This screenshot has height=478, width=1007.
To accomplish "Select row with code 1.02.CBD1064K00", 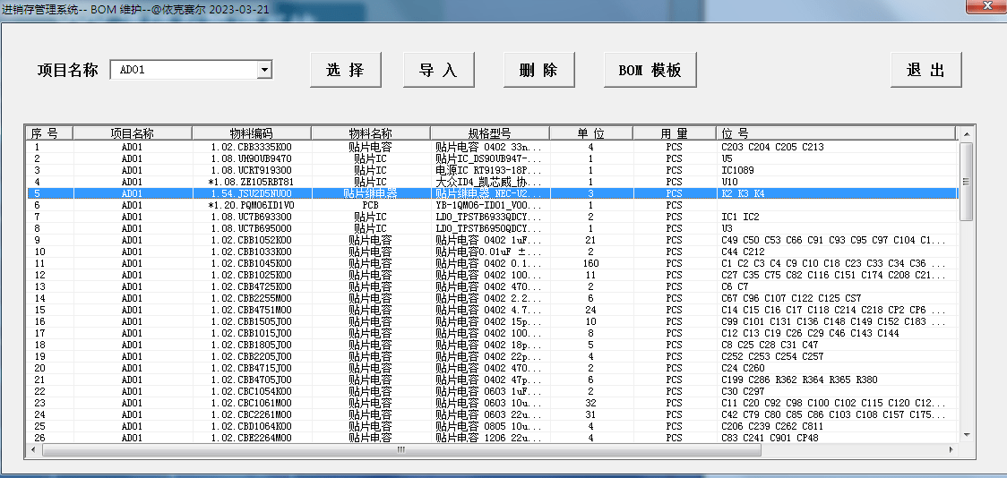I will point(492,426).
